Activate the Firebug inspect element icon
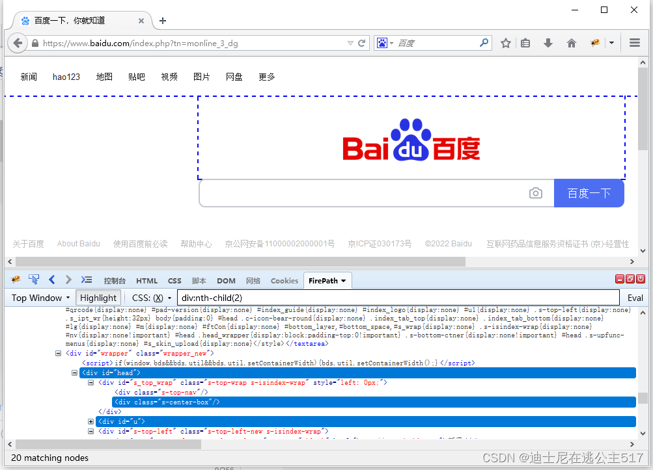Screen dimensions: 653x470 point(34,280)
